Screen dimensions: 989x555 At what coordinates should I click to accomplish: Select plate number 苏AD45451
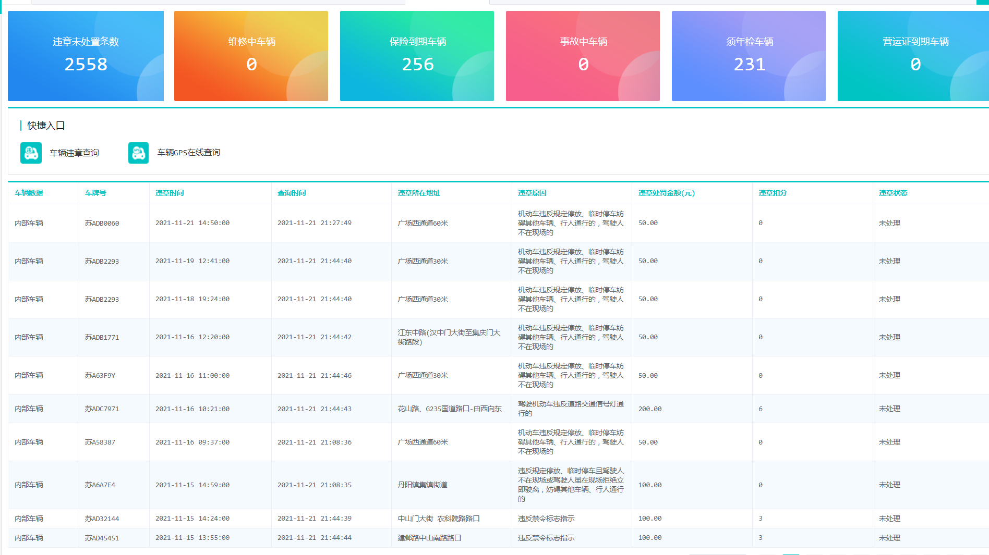[x=102, y=538]
